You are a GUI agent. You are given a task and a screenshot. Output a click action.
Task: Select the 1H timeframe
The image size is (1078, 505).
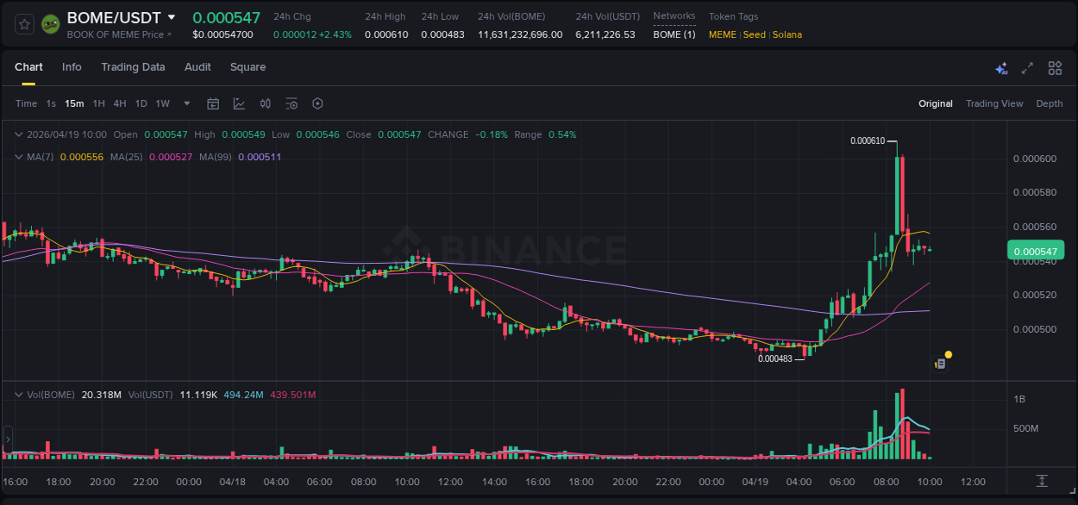click(x=98, y=103)
